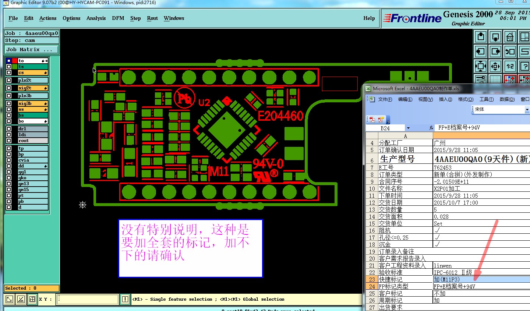Toggle display checkbox for layer rout
Image resolution: width=530 pixels, height=311 pixels.
click(x=9, y=141)
